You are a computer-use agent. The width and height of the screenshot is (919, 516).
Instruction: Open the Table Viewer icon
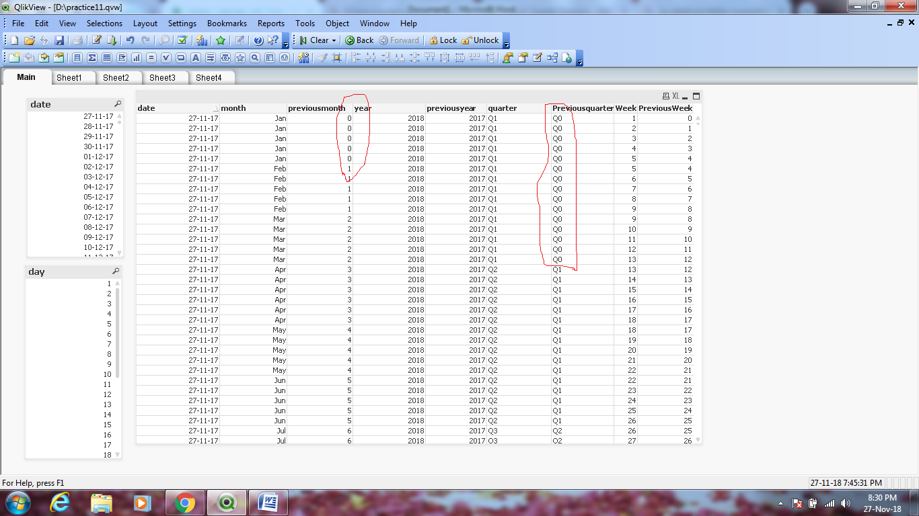click(552, 58)
